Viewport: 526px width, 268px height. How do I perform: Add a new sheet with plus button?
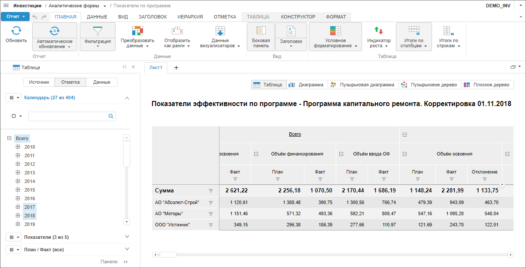click(x=176, y=67)
